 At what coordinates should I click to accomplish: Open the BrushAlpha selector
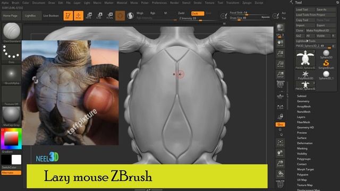[x=12, y=75]
